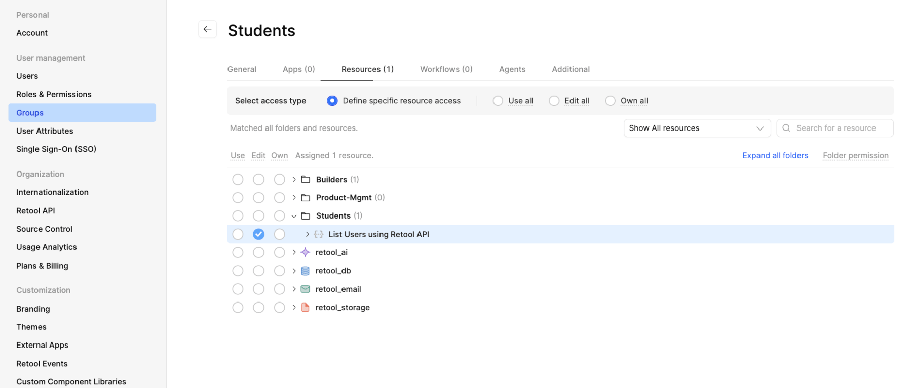Enable Use permission for retool_db

pos(238,271)
